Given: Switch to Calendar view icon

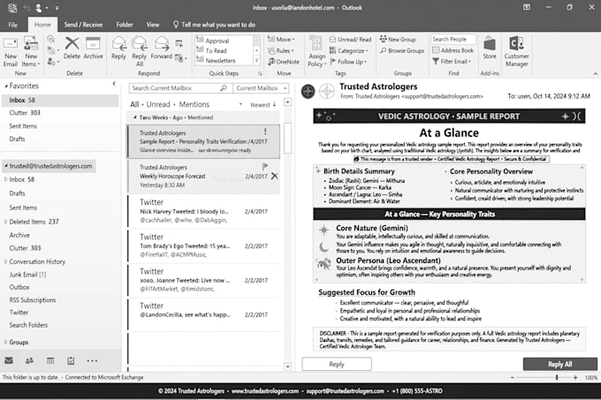Looking at the screenshot, I should [50, 360].
